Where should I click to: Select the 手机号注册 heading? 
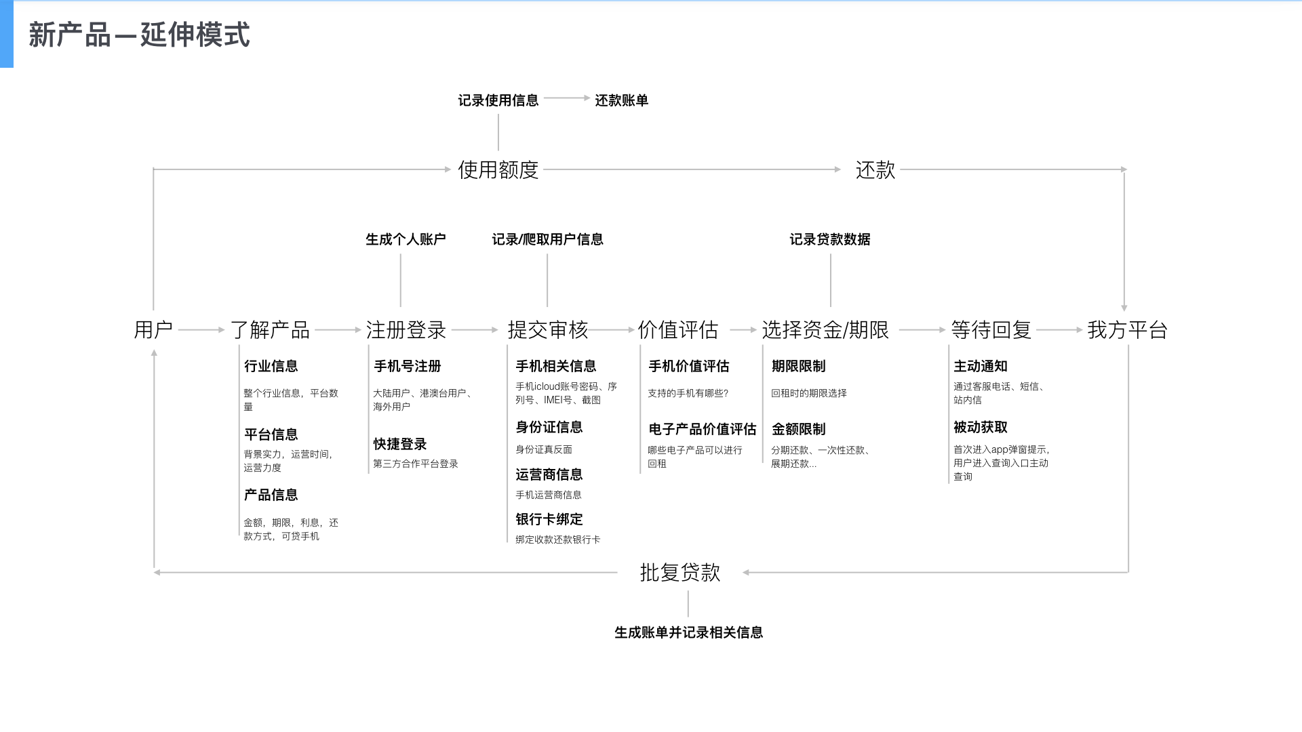tap(408, 366)
